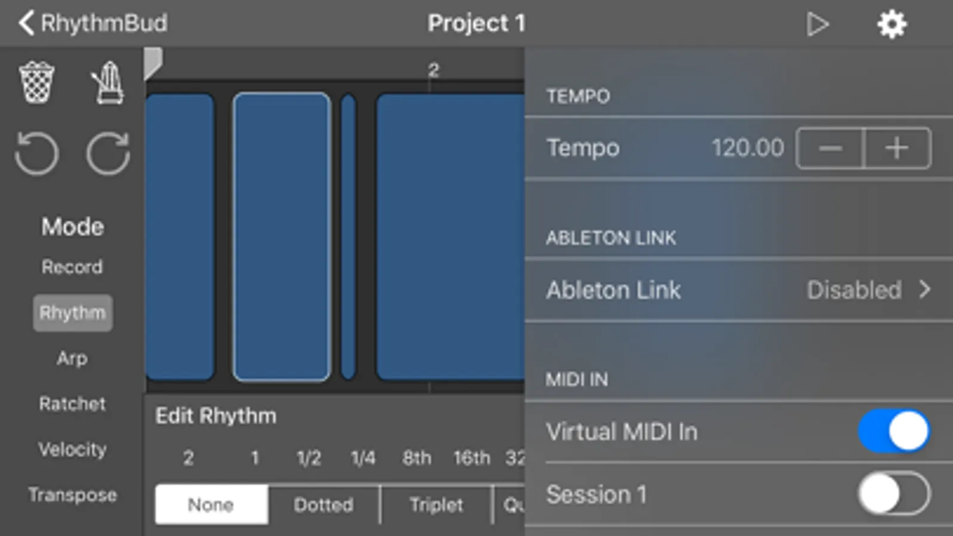Screen dimensions: 953x536
Task: Select the narrow blue note block
Action: click(x=348, y=236)
